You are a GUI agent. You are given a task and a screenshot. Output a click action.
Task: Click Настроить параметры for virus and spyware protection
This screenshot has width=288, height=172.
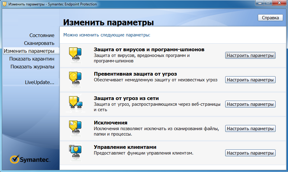click(250, 55)
